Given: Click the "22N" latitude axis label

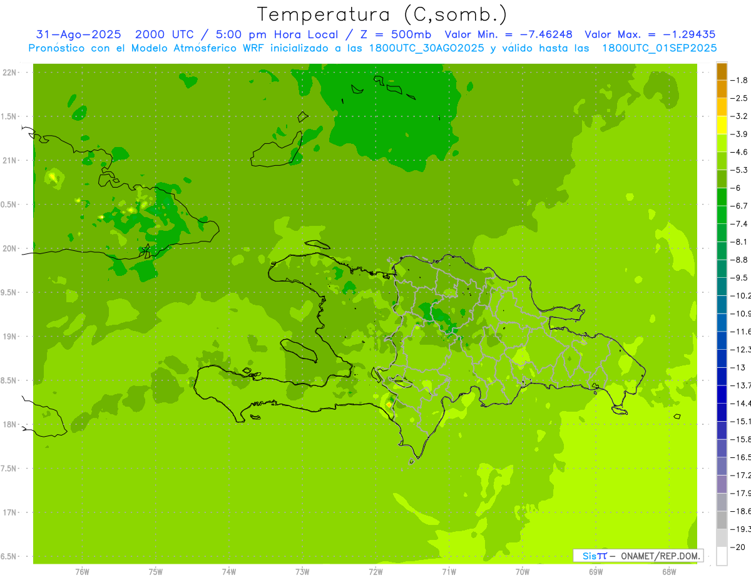Looking at the screenshot, I should click(11, 72).
